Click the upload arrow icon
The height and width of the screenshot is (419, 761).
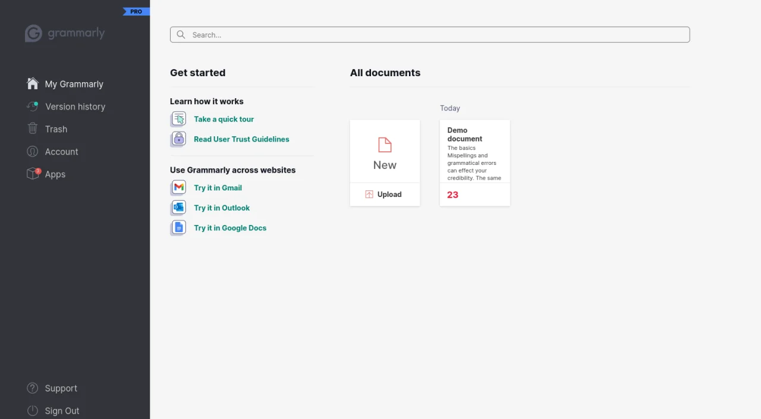[x=369, y=195]
